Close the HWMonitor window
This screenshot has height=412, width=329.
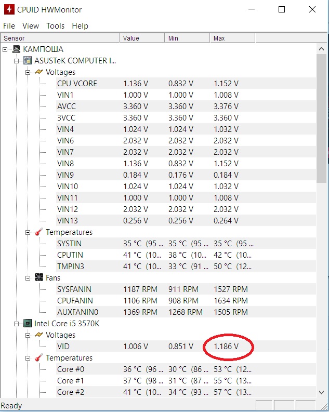point(312,9)
